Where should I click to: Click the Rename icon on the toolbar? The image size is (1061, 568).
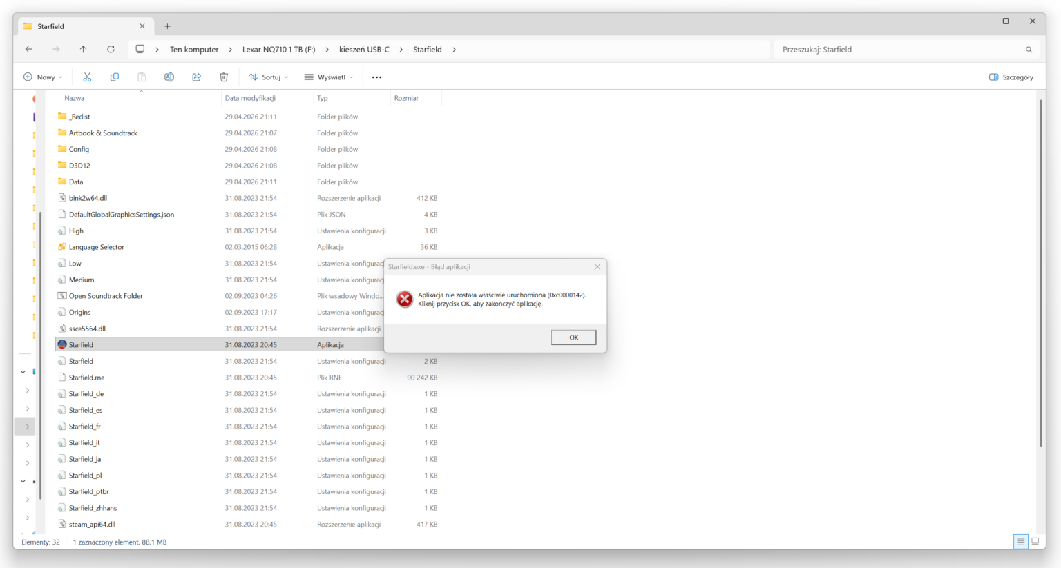pyautogui.click(x=169, y=77)
